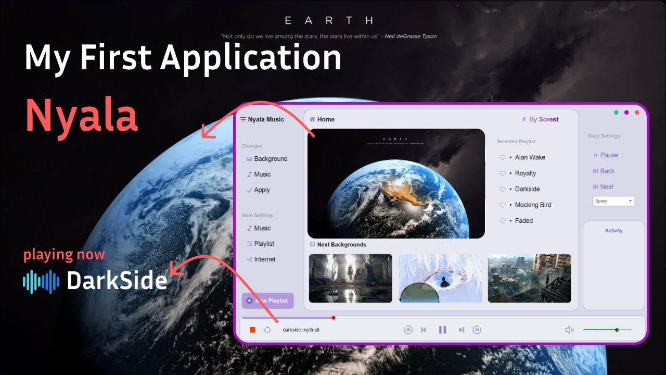
Task: Click the darkside.mp3null file name
Action: [301, 330]
